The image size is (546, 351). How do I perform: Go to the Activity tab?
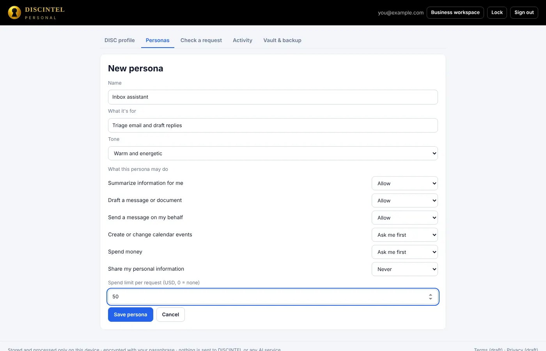click(243, 40)
